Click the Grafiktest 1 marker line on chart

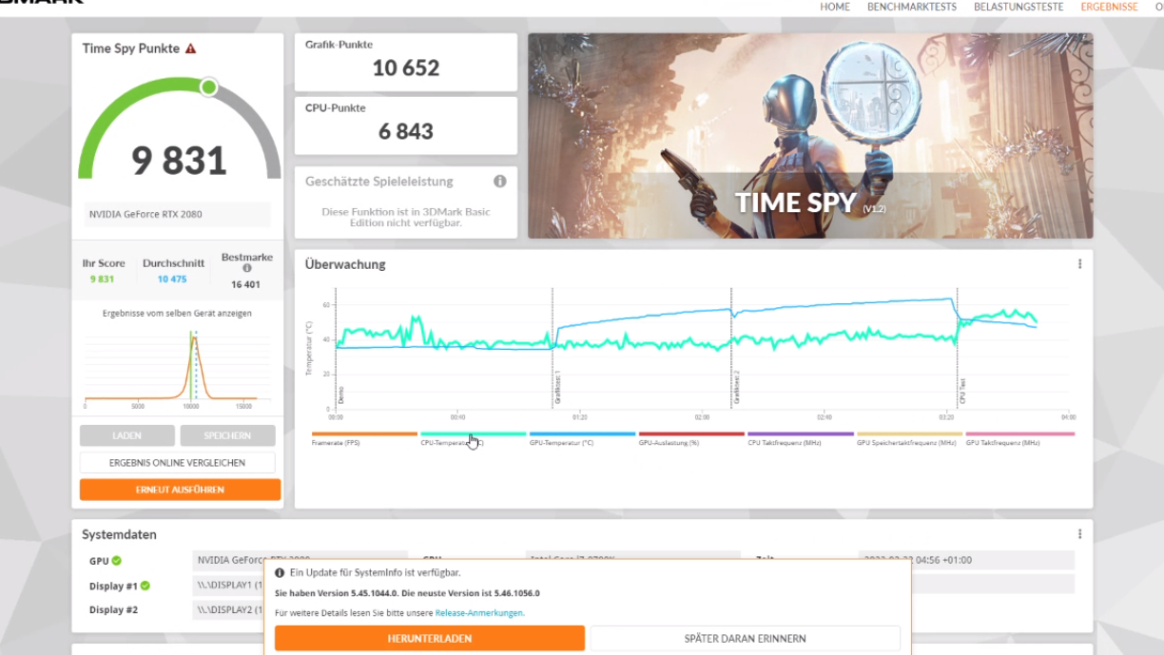553,347
